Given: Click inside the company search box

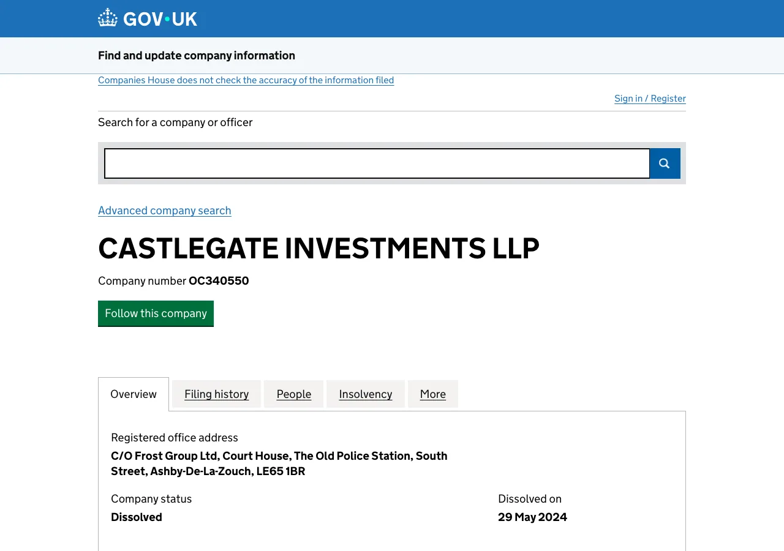Looking at the screenshot, I should [377, 163].
